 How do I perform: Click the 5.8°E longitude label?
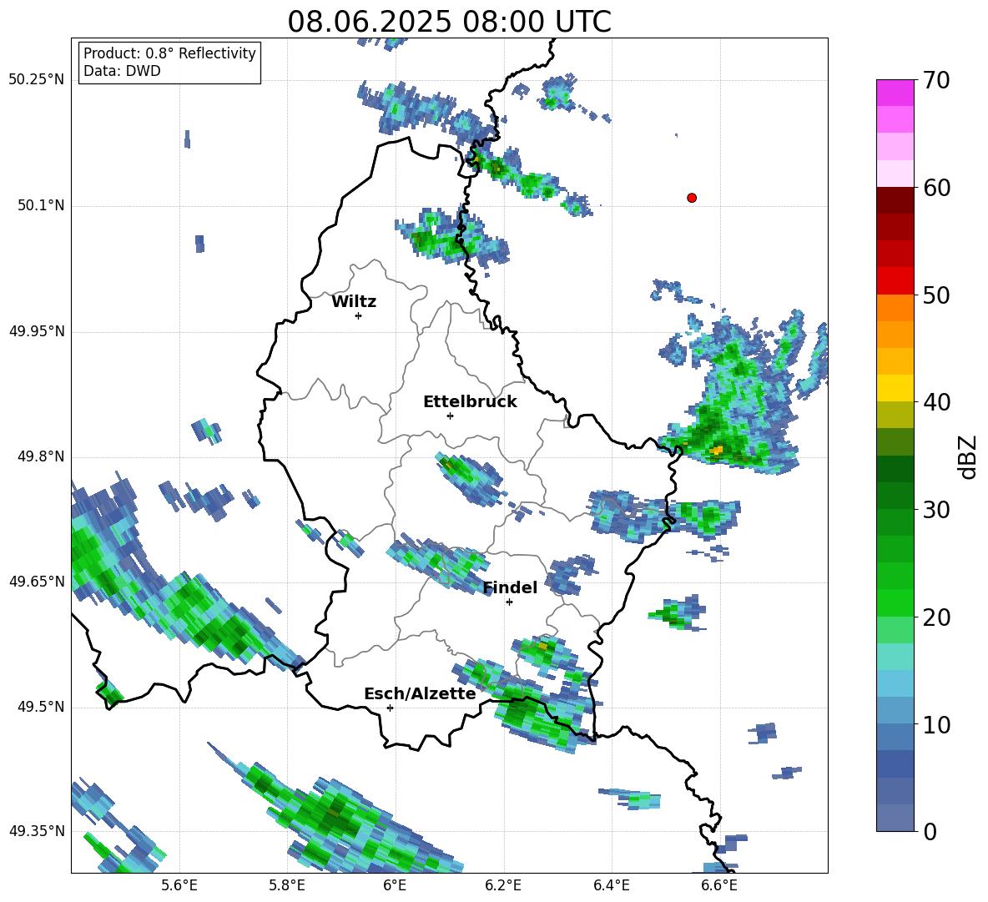pos(287,885)
